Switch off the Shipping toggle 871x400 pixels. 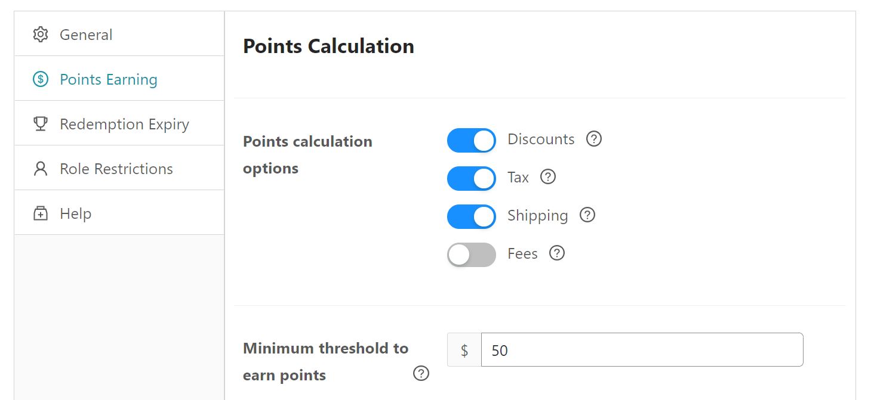click(471, 217)
